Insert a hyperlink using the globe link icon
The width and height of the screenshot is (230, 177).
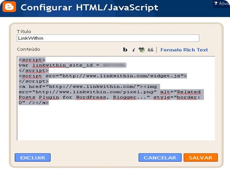[142, 50]
